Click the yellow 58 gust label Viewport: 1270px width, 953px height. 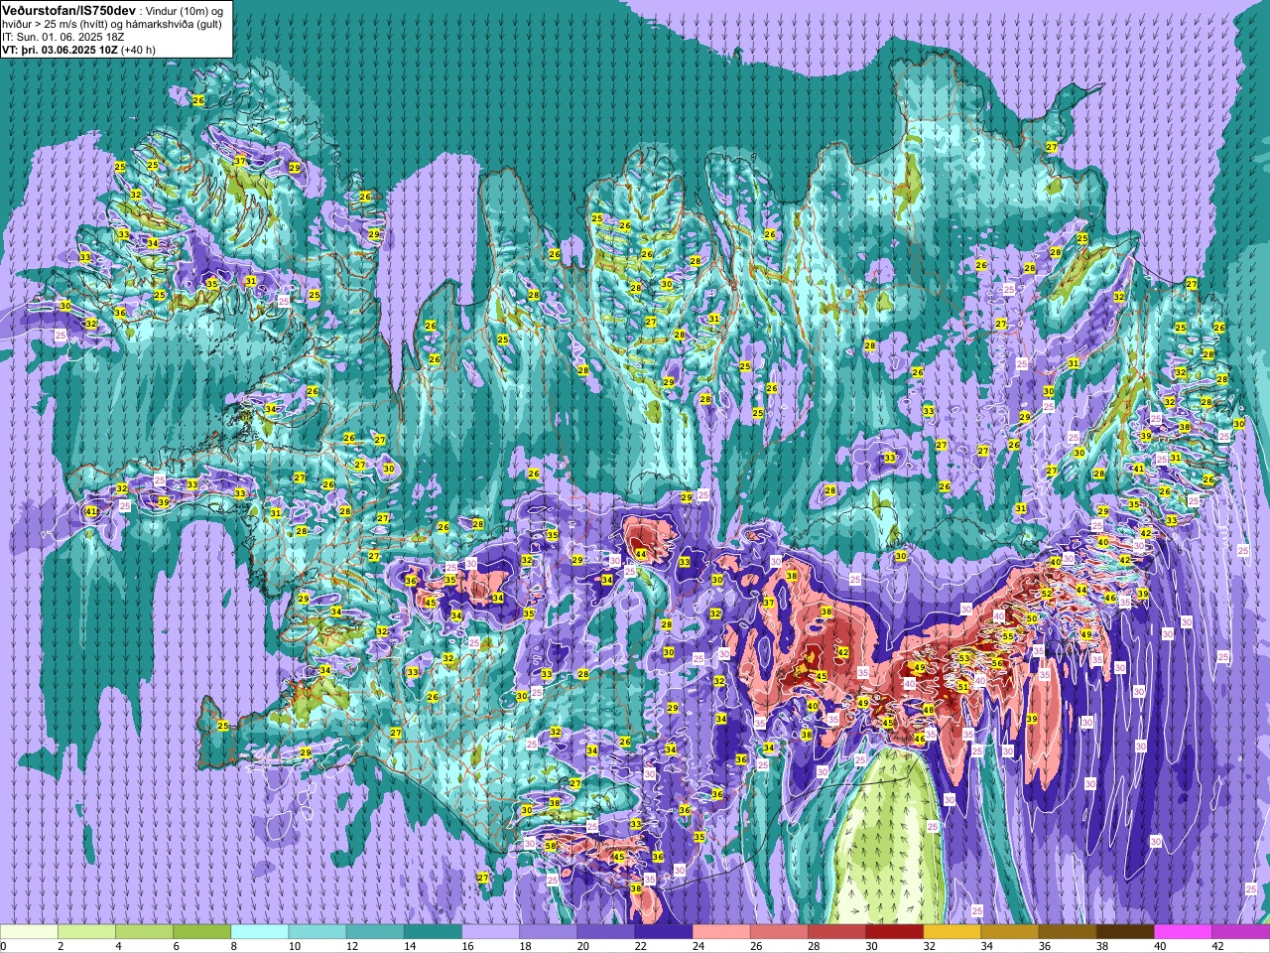point(551,846)
